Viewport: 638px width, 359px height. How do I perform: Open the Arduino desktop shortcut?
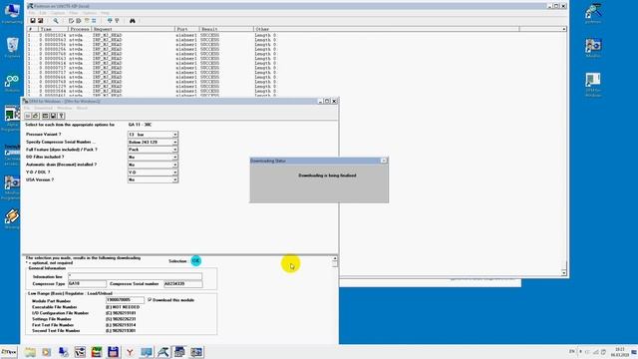pos(12,83)
